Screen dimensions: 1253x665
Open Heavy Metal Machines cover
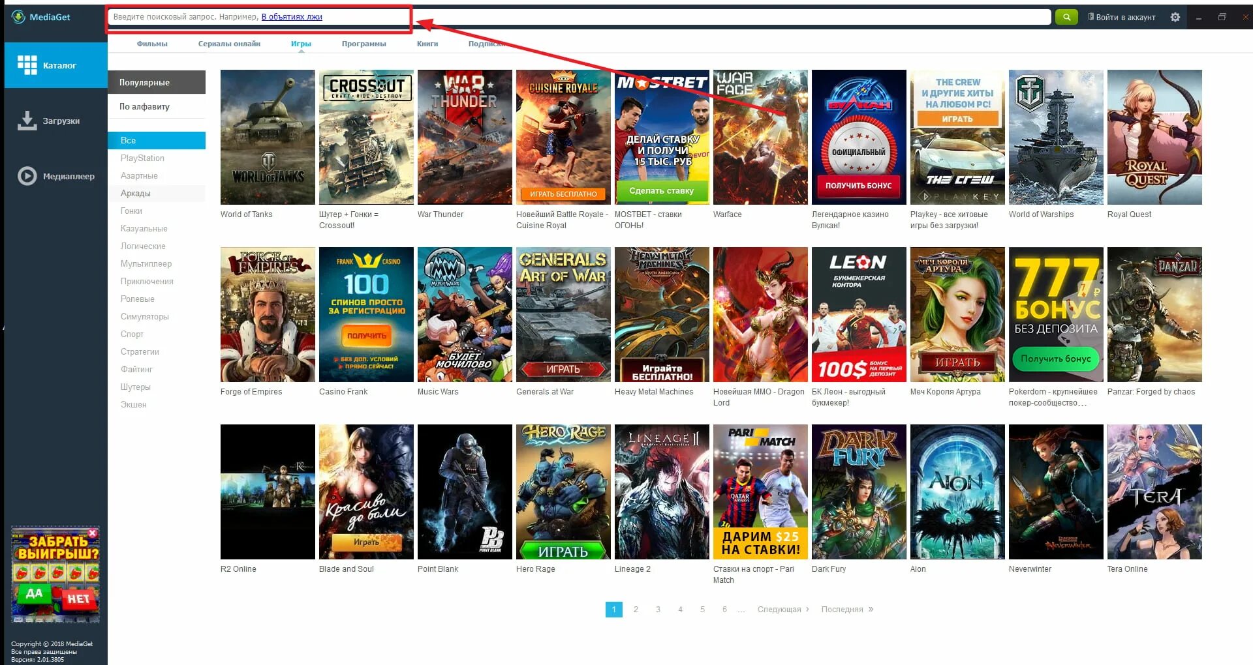click(x=662, y=314)
